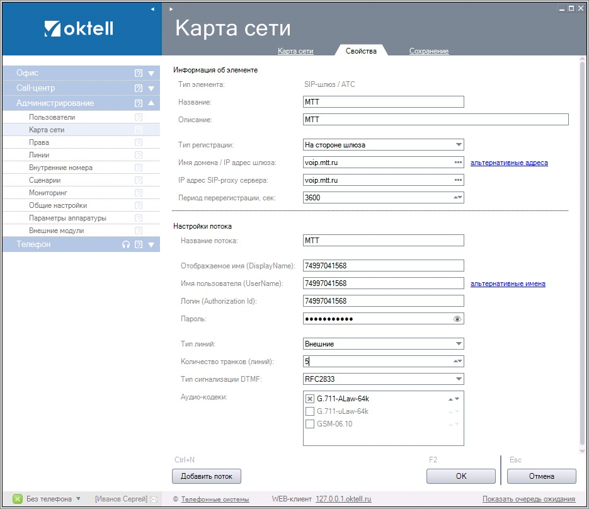
Task: Switch to the Сохранение tab
Action: (428, 51)
